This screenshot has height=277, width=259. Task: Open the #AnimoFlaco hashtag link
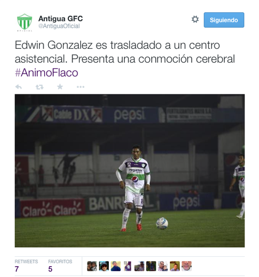click(47, 73)
